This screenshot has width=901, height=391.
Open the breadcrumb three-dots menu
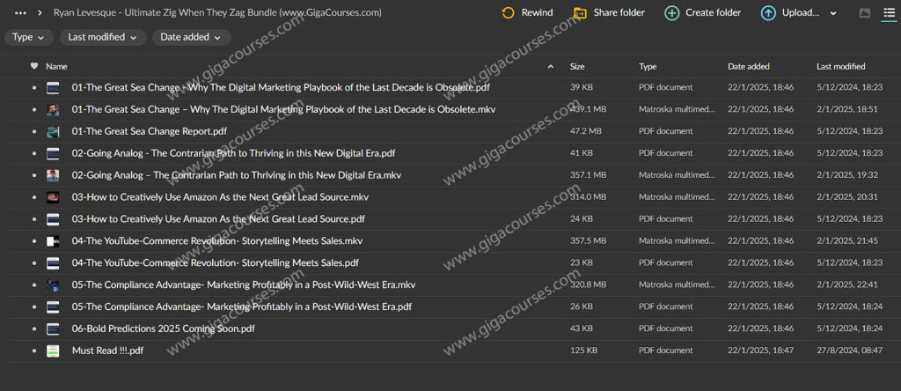(21, 13)
